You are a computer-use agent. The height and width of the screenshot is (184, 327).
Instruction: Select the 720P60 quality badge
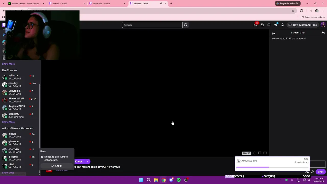(x=246, y=153)
